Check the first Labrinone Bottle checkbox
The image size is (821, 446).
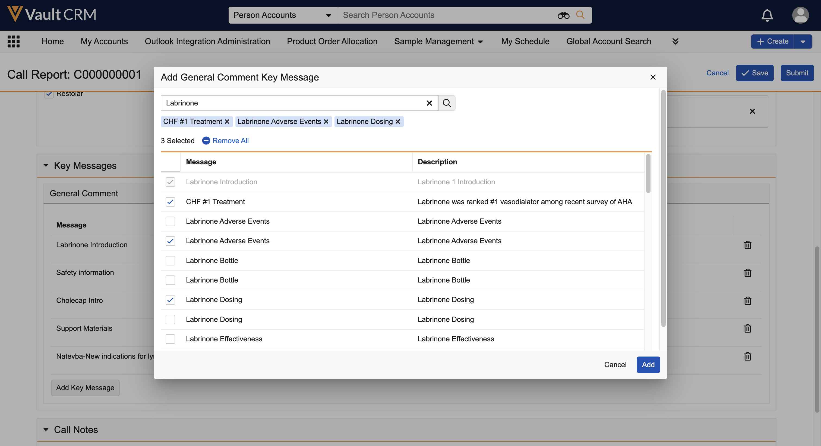click(170, 261)
